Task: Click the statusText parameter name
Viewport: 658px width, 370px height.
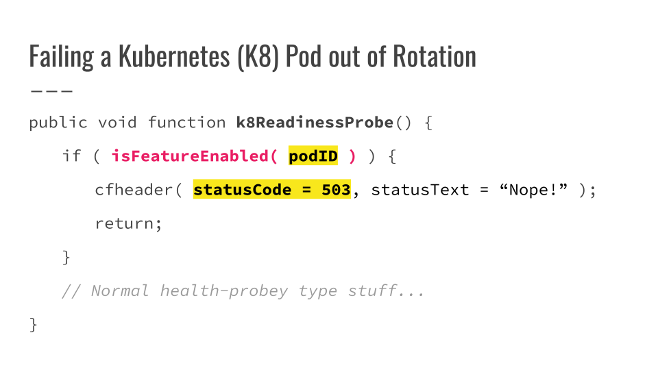Action: point(419,190)
